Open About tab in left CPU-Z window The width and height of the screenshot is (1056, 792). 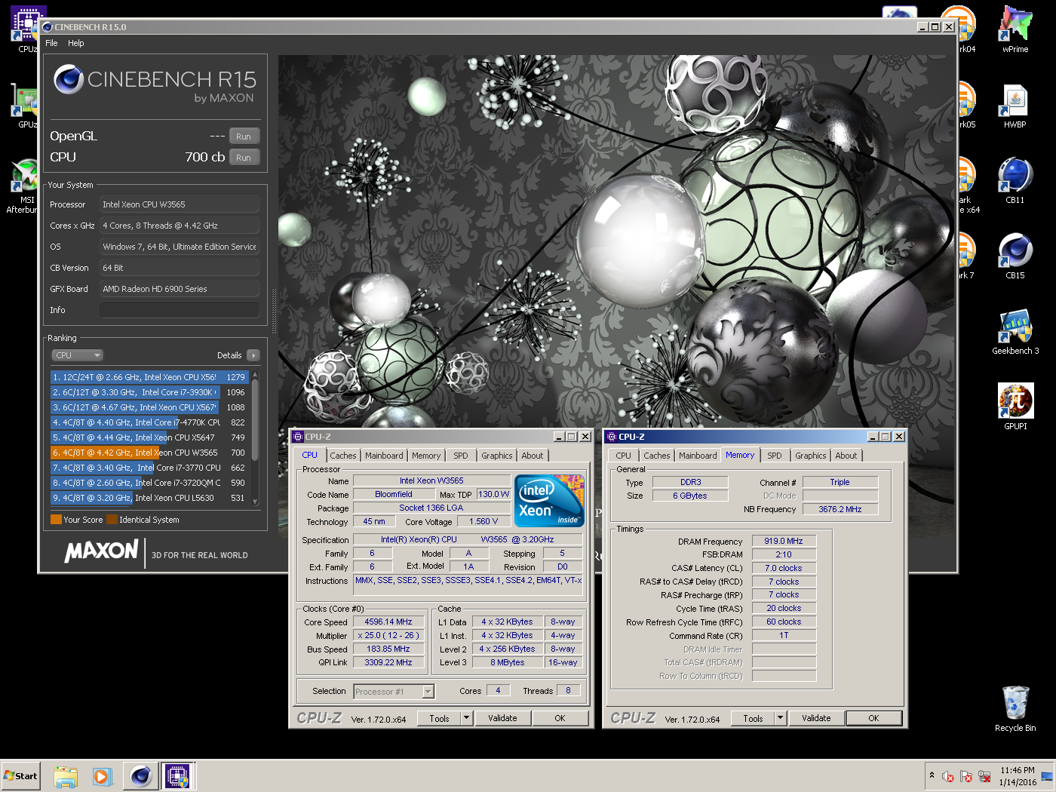pyautogui.click(x=533, y=456)
